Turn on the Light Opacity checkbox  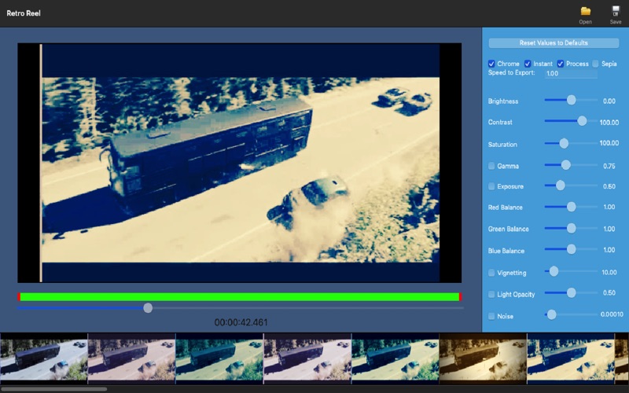tap(491, 294)
